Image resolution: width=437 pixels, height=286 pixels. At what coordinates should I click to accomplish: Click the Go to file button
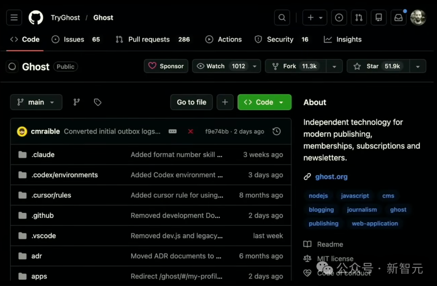coord(191,102)
